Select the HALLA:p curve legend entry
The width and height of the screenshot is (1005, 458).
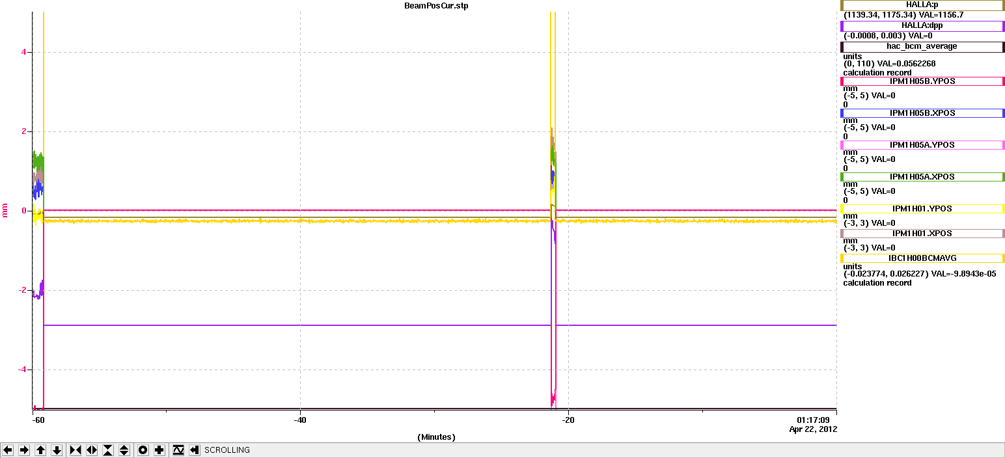point(922,5)
